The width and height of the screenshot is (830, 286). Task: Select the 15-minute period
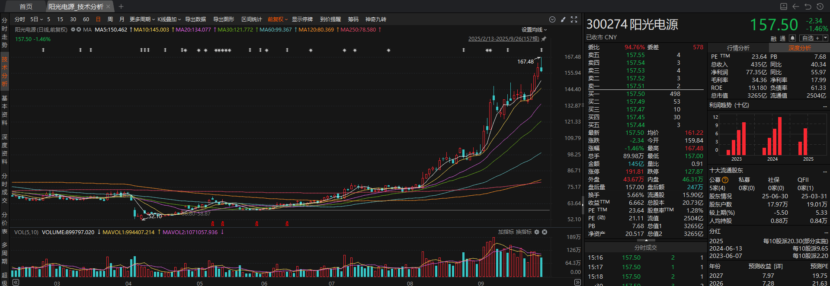pos(60,19)
